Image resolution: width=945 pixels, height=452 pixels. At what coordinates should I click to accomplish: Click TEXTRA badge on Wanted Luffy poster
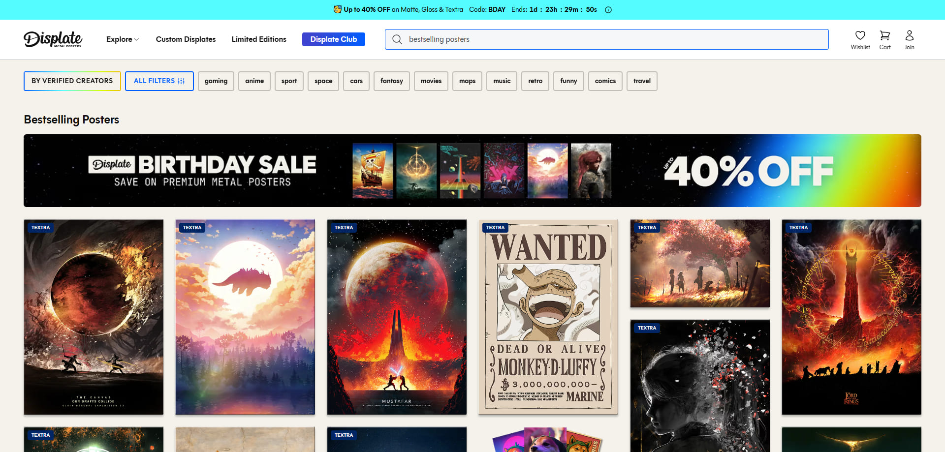click(495, 228)
